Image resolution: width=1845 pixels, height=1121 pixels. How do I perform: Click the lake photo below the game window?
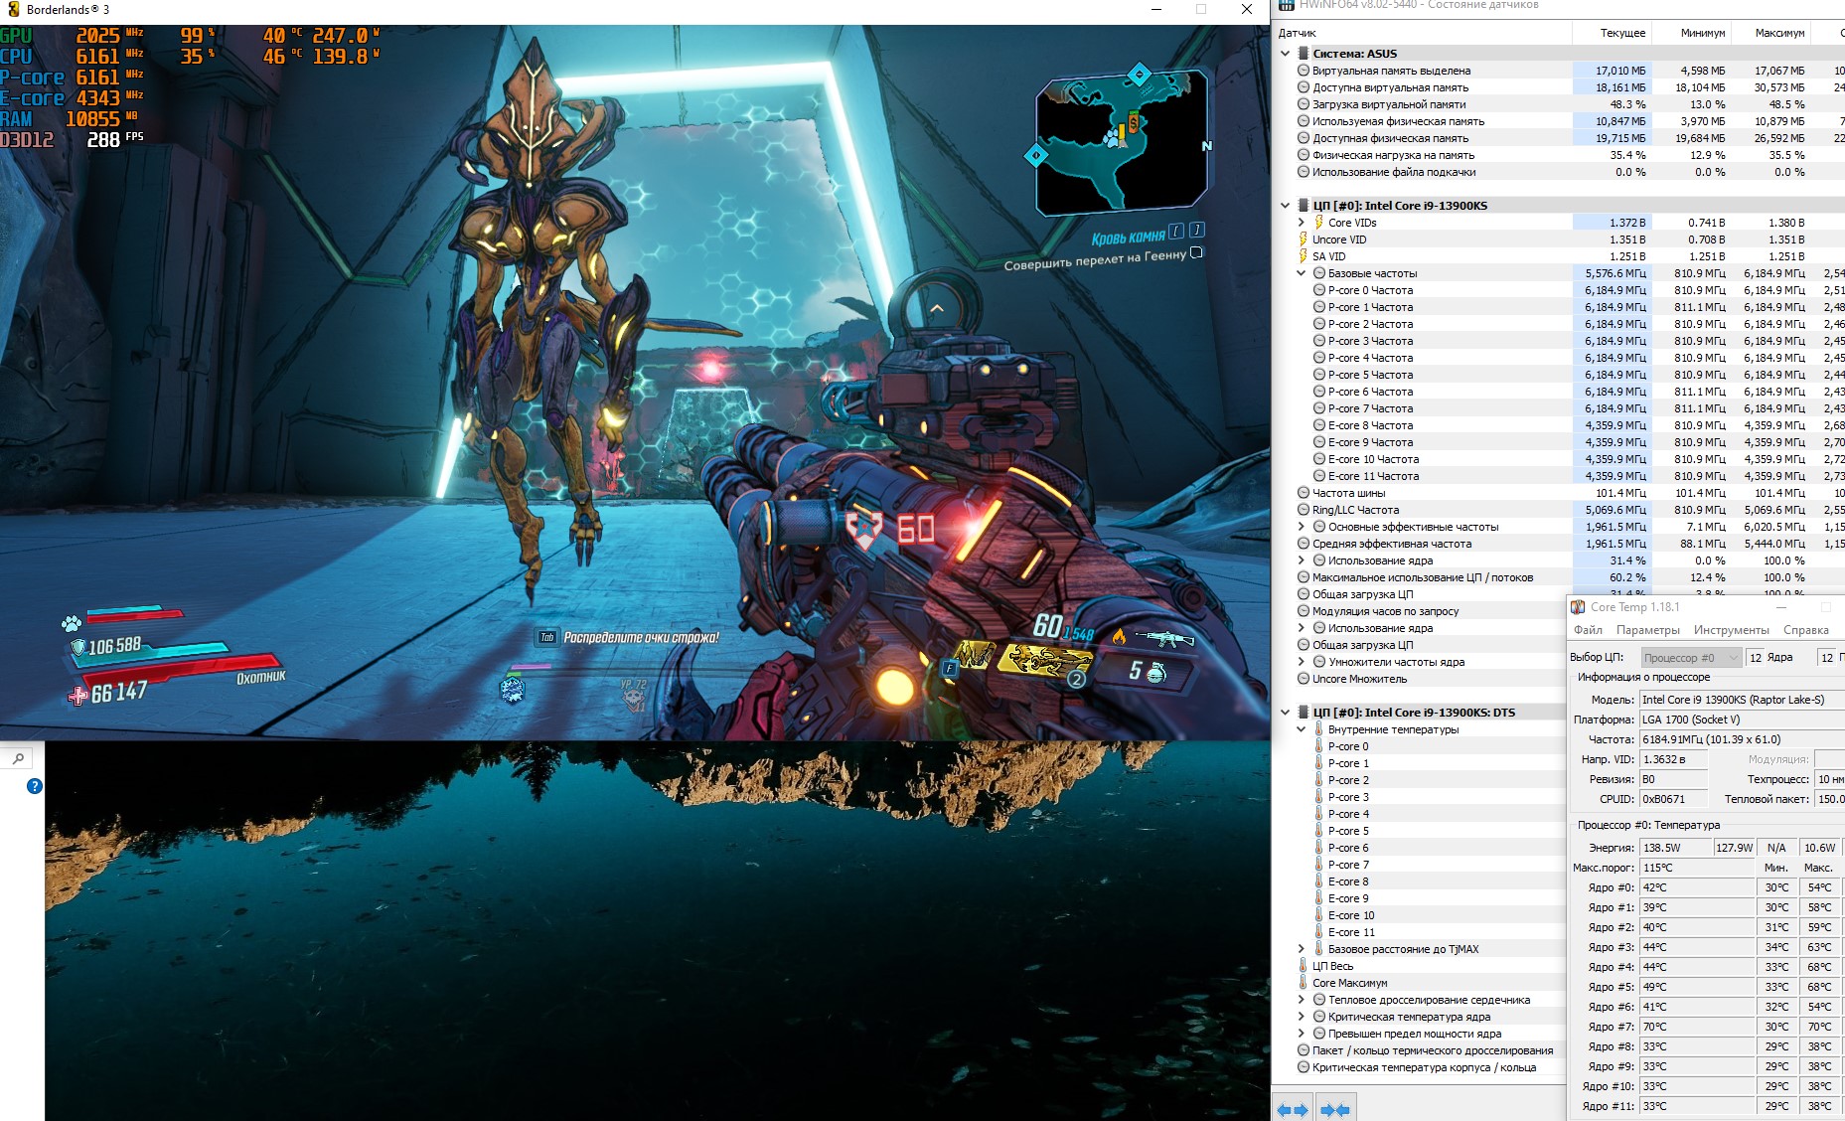[x=657, y=931]
